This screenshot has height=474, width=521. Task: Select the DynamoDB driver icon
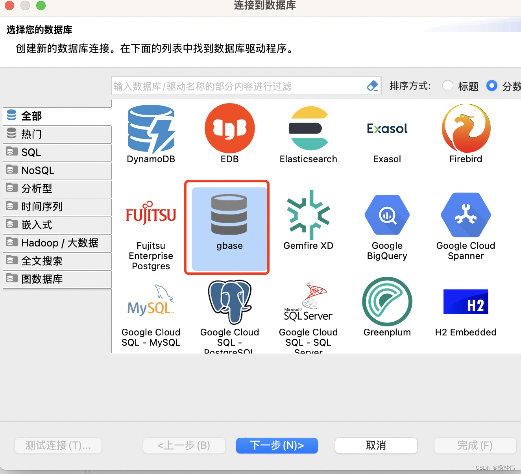tap(151, 129)
